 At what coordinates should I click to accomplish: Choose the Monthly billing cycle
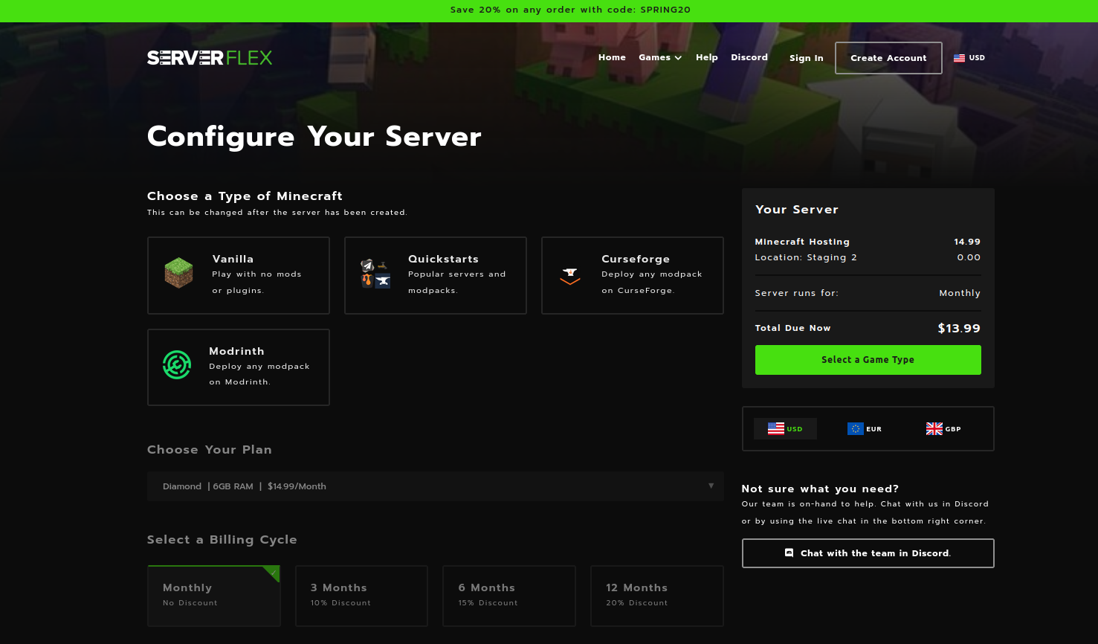coord(214,596)
